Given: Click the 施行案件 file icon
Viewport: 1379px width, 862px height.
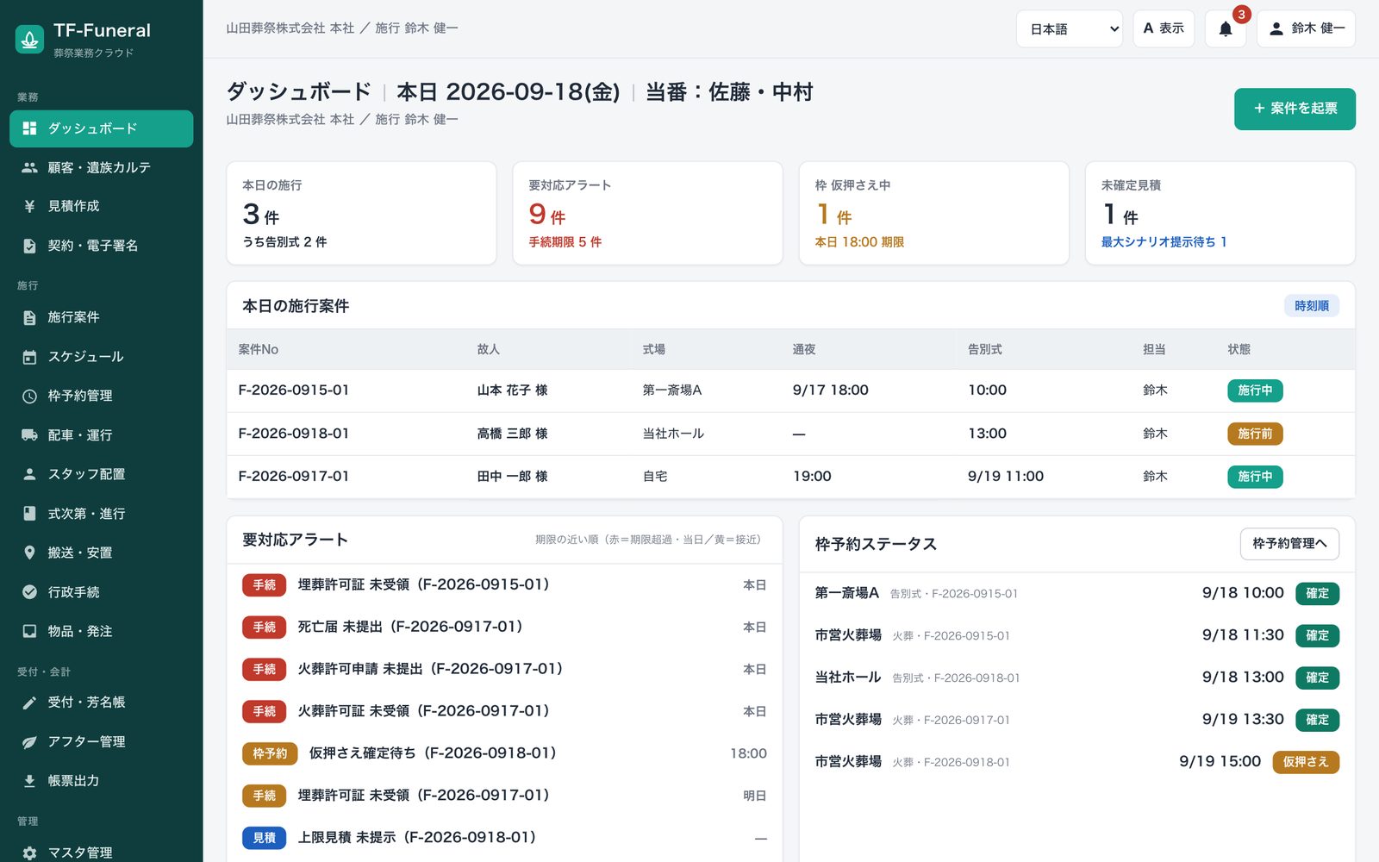Looking at the screenshot, I should pos(29,317).
